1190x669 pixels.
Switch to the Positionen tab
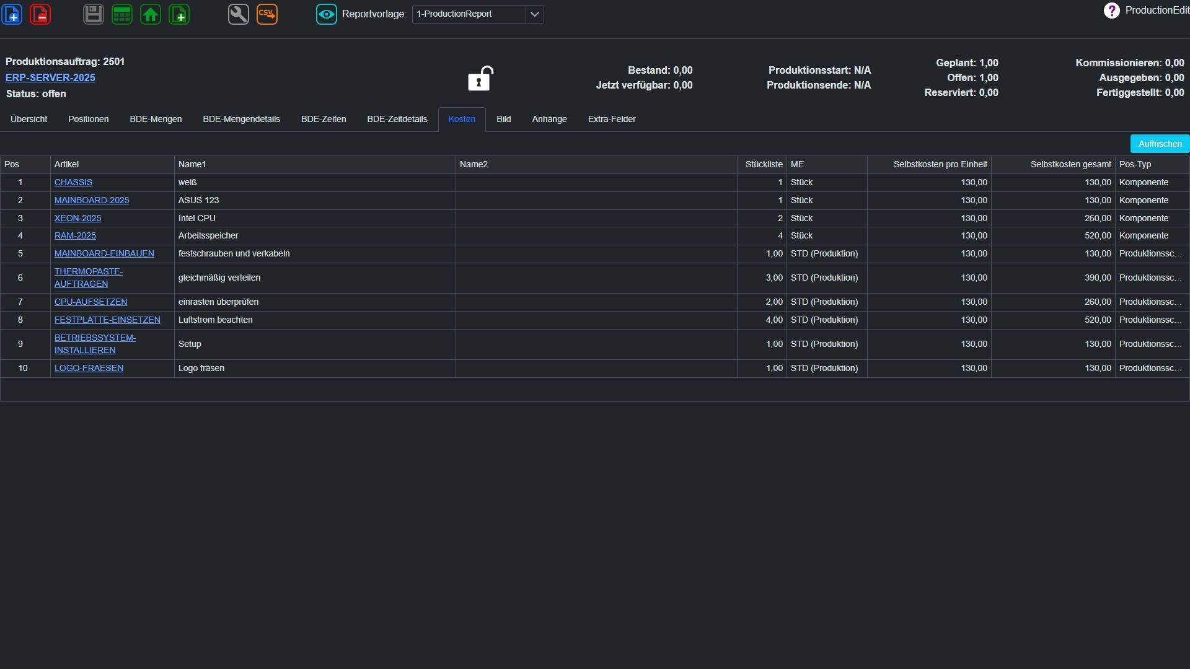coord(89,119)
